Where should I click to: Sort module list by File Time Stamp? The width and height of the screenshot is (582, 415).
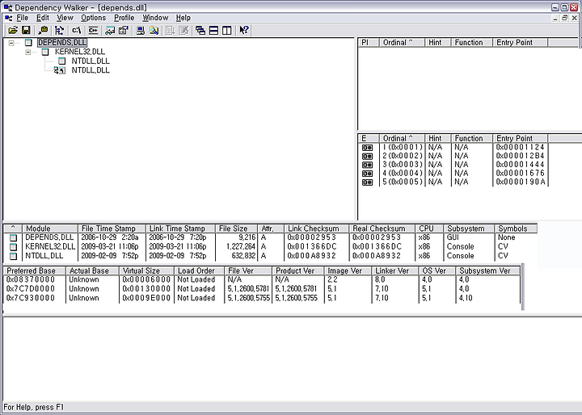[112, 228]
